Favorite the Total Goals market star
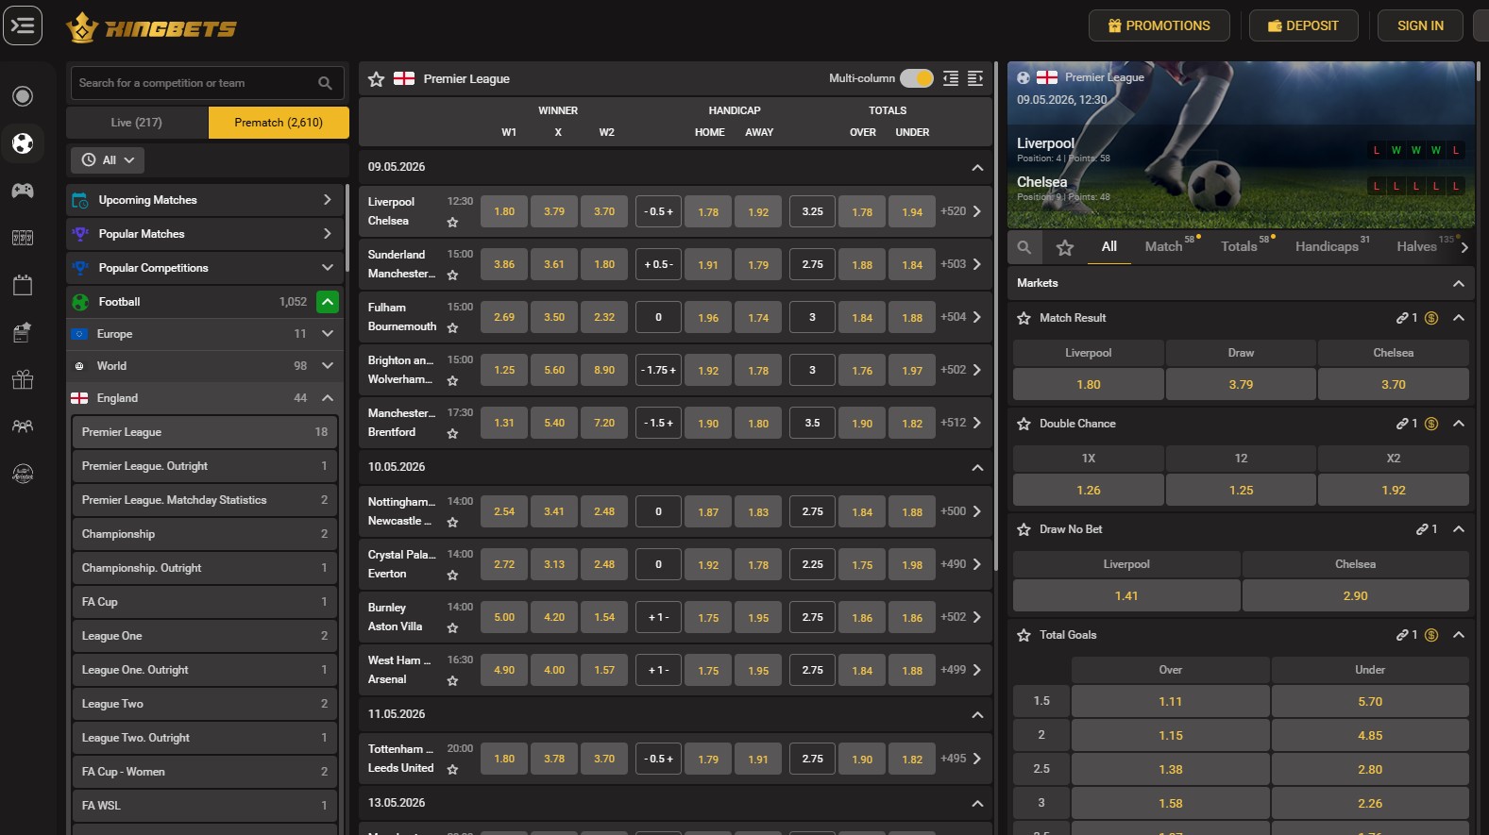Screen dimensions: 1489x835 coord(1024,636)
